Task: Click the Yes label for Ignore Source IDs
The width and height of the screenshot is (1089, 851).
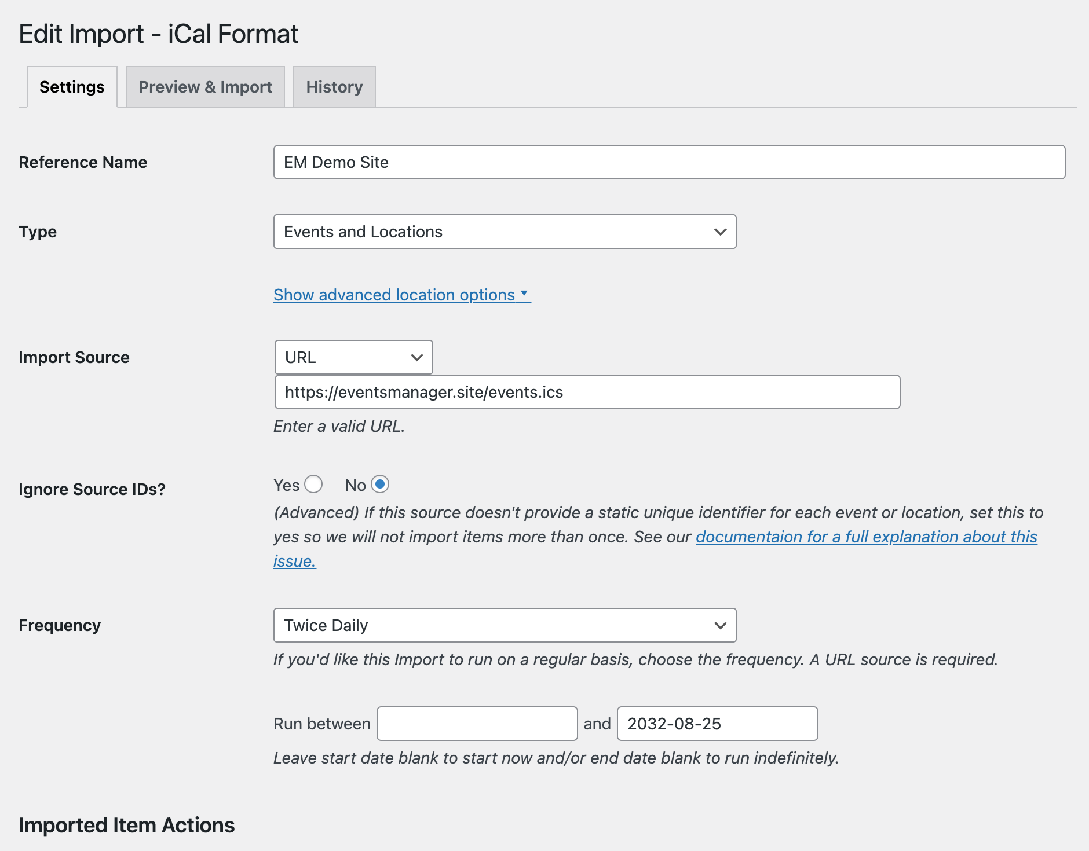Action: coord(286,485)
